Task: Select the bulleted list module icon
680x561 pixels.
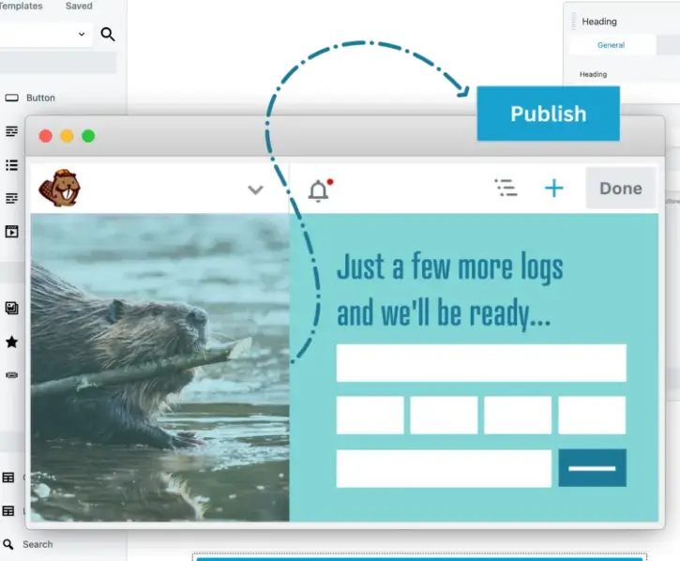Action: click(x=11, y=165)
